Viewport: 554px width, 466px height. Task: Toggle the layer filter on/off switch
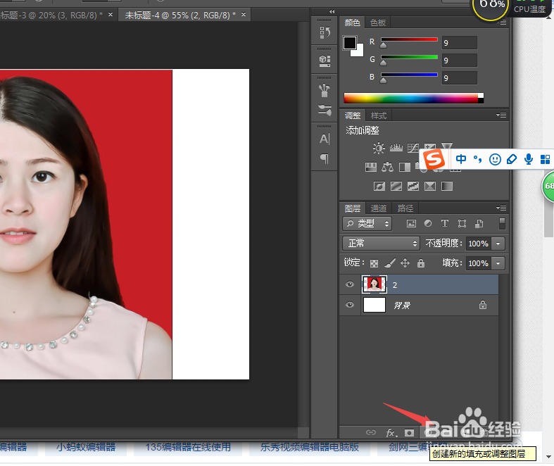pos(502,223)
